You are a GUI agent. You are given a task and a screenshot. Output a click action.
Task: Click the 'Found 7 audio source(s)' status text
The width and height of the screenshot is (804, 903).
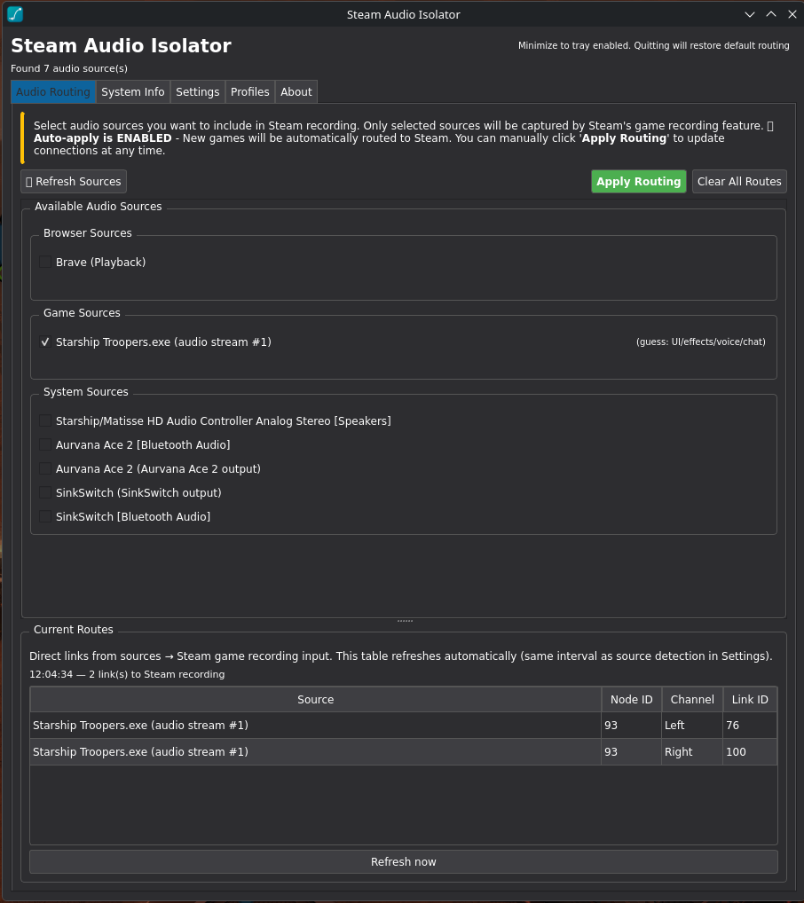[x=69, y=68]
